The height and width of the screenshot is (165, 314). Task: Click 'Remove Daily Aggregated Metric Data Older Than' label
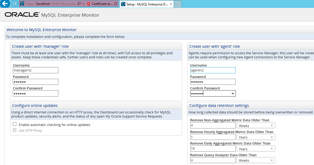click(230, 143)
